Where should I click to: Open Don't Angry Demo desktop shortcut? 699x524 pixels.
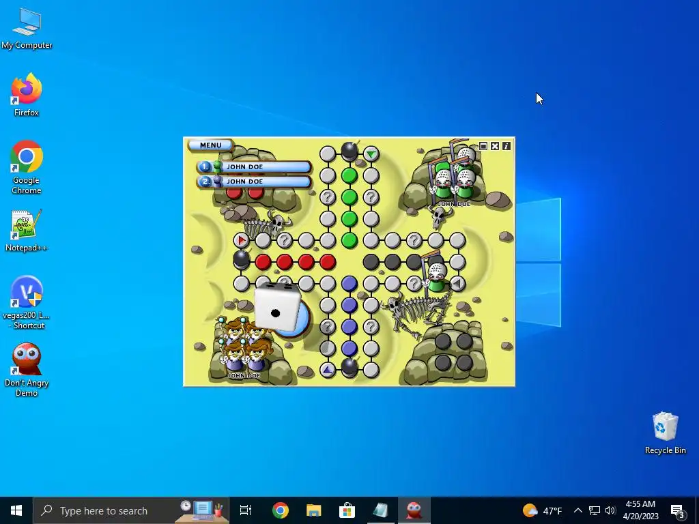27,369
